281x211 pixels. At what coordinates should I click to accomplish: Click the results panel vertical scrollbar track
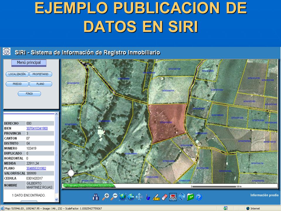(x=56, y=156)
